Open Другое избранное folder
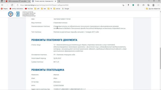This screenshot has width=161, height=90. pyautogui.click(x=153, y=9)
